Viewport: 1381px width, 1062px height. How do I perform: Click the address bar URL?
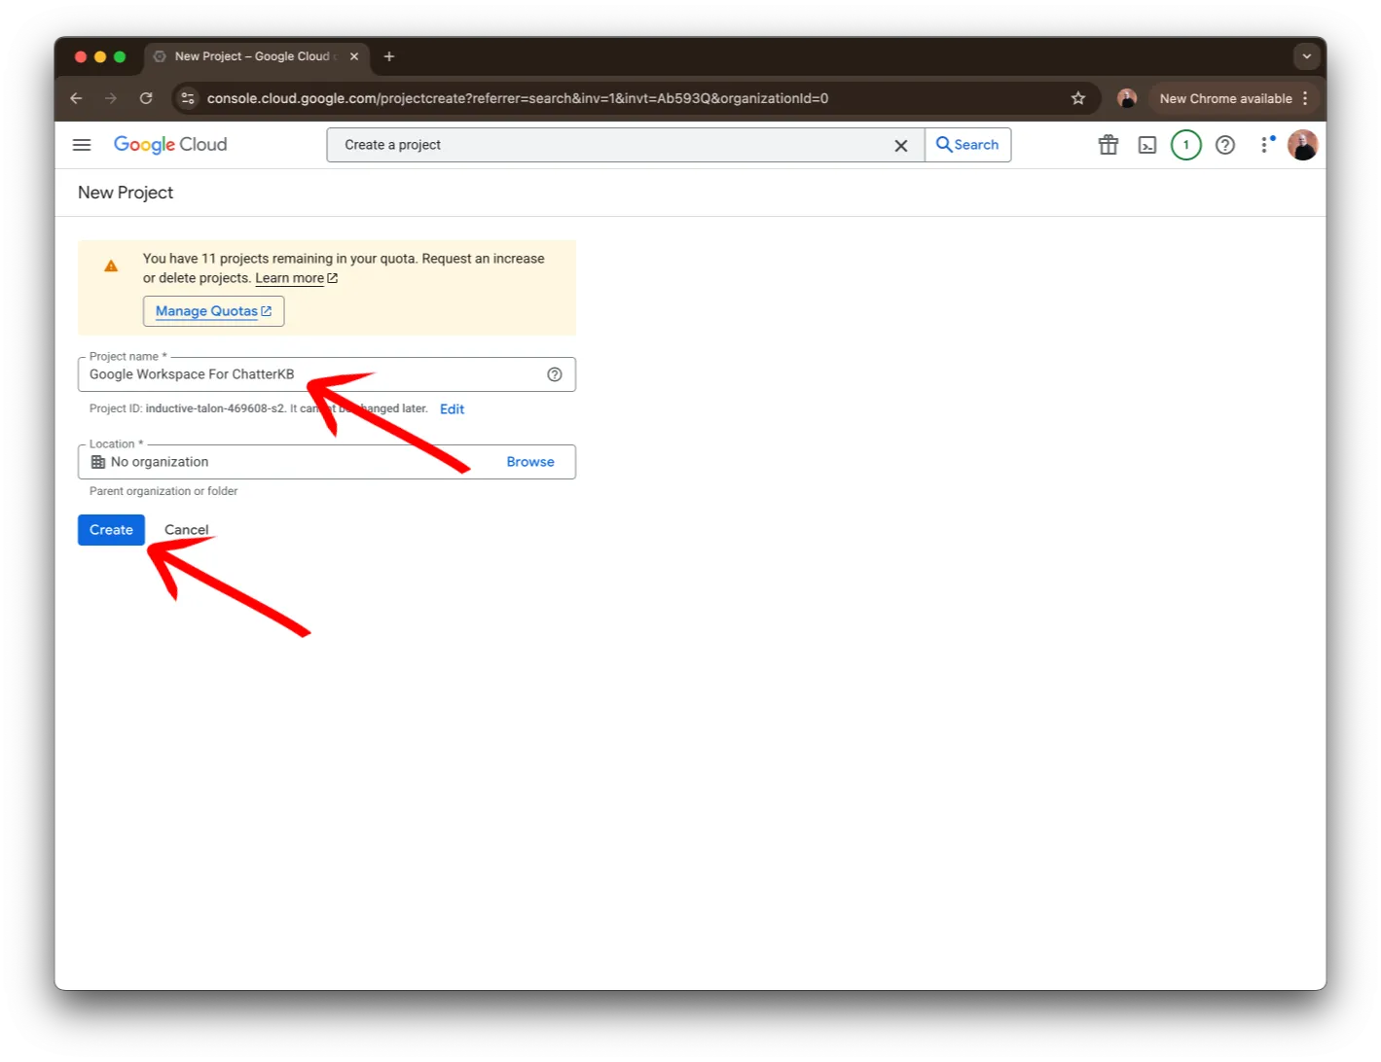(518, 98)
